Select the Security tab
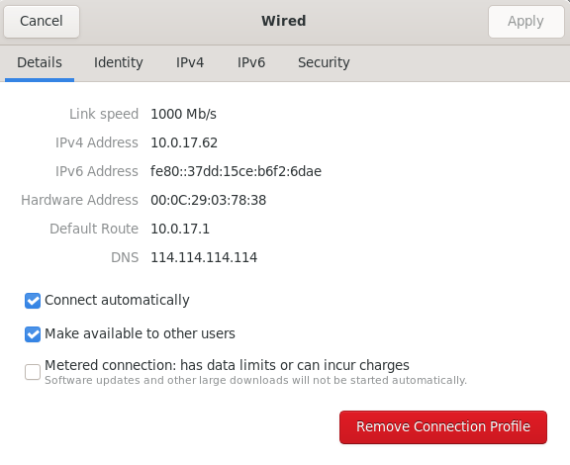The height and width of the screenshot is (465, 570). pyautogui.click(x=324, y=63)
